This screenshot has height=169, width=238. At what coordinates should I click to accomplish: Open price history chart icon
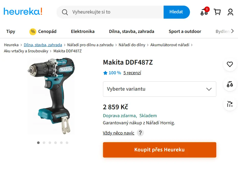(x=230, y=104)
